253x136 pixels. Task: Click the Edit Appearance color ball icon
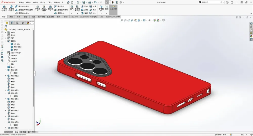click(155, 20)
